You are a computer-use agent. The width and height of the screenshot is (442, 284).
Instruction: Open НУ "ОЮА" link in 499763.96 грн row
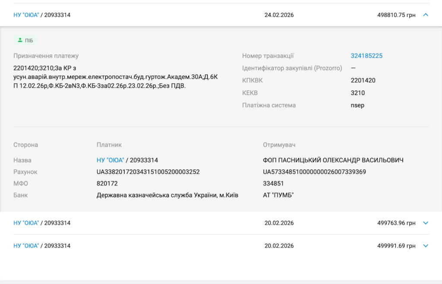tap(26, 223)
